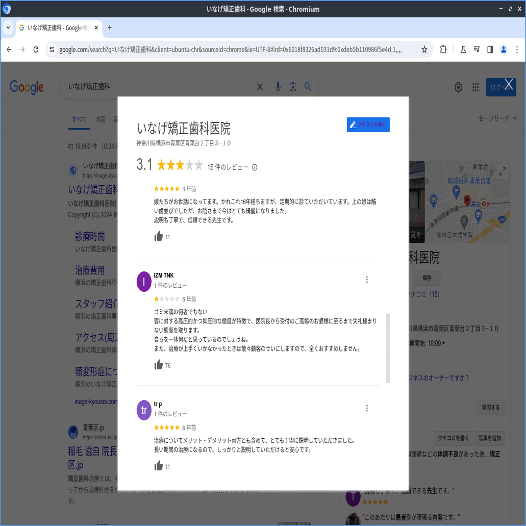This screenshot has height=526, width=526.
Task: Open tr p reviewer name link
Action: [158, 404]
